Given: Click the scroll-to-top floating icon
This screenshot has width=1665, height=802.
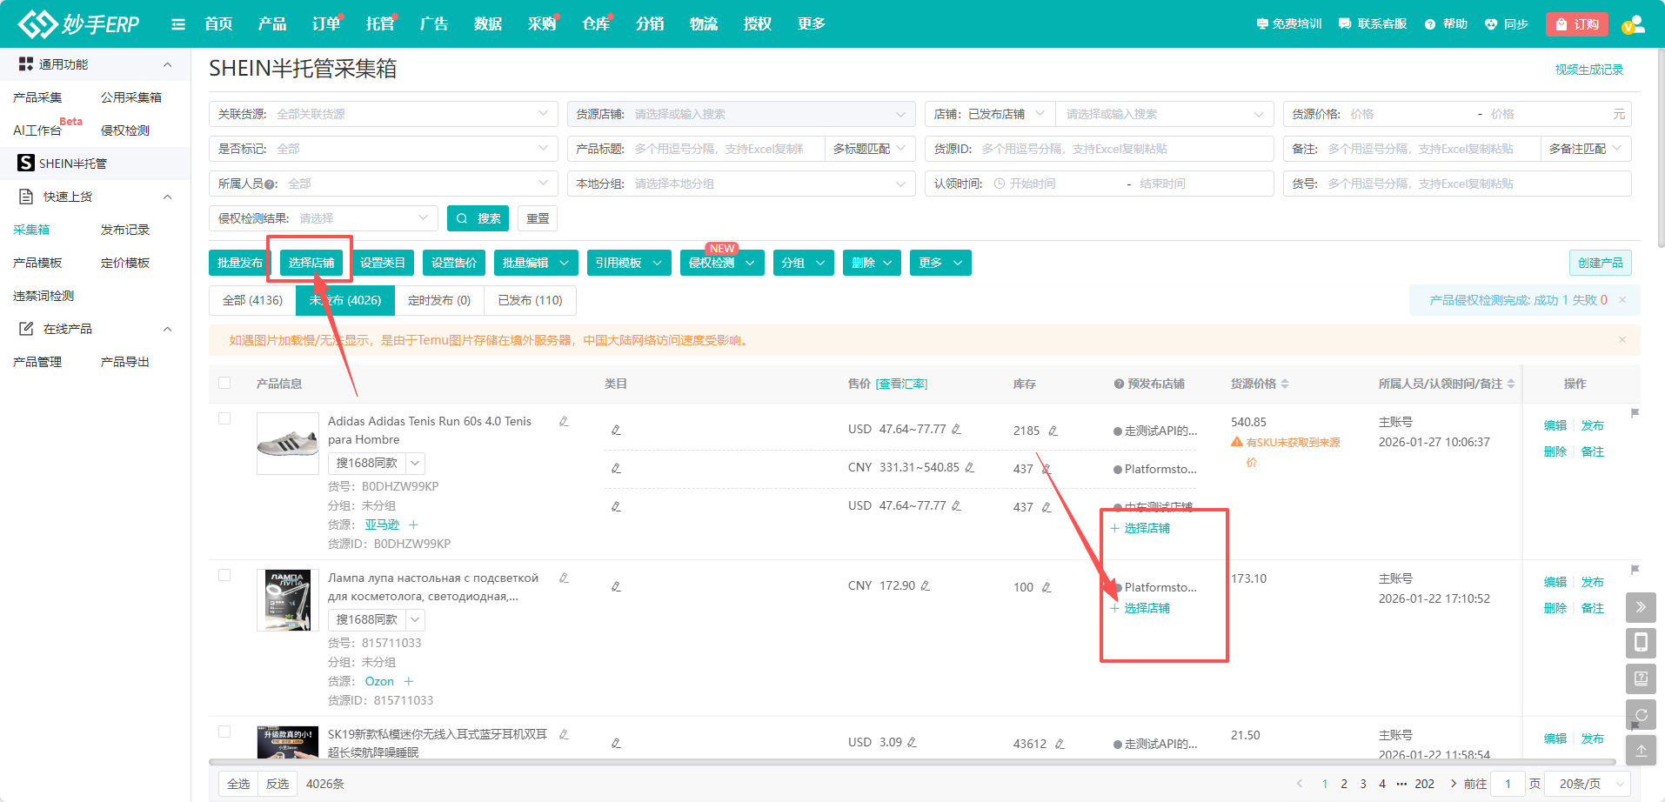Looking at the screenshot, I should (x=1641, y=750).
